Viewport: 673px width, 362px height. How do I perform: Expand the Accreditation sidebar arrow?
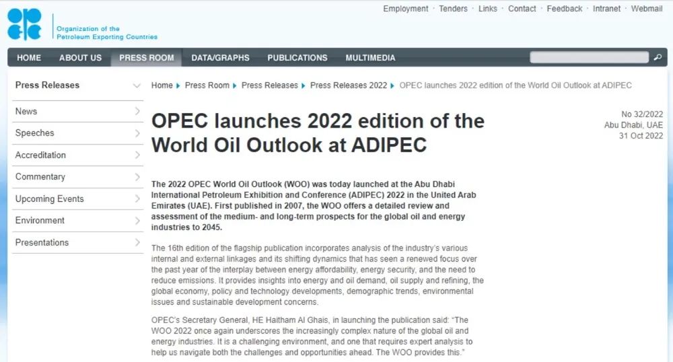point(137,155)
